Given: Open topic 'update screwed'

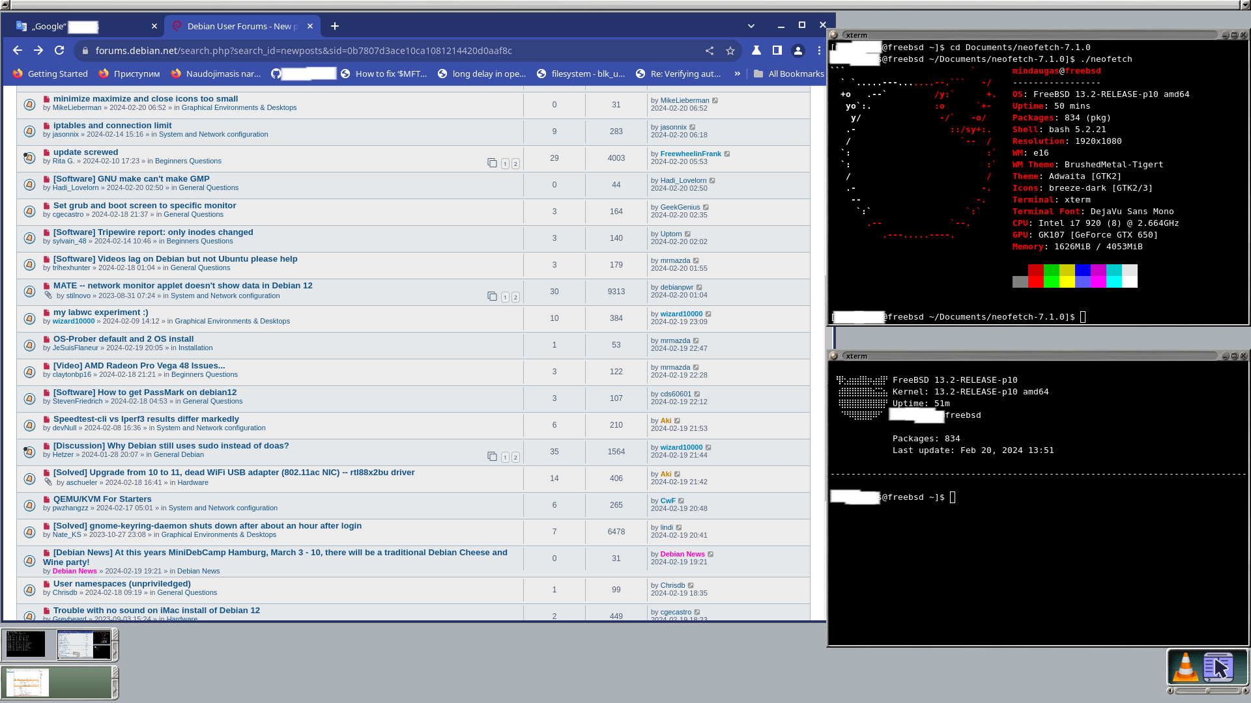Looking at the screenshot, I should click(85, 152).
